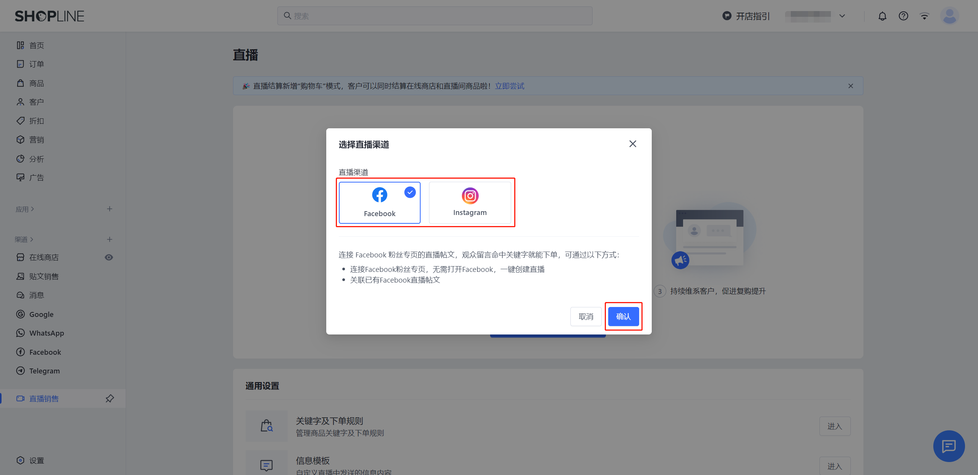The width and height of the screenshot is (978, 475).
Task: Click the 广告 ads monitor icon
Action: [x=20, y=178]
